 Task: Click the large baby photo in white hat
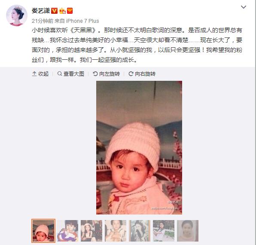click(139, 148)
